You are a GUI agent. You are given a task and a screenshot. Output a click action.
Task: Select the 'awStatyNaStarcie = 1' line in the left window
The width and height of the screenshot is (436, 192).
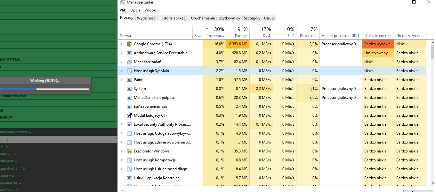59,132
